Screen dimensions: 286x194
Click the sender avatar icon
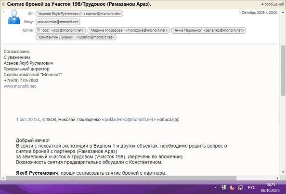tap(14, 17)
